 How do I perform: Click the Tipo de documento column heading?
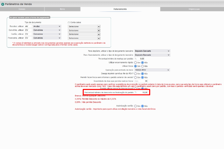pos(33,22)
